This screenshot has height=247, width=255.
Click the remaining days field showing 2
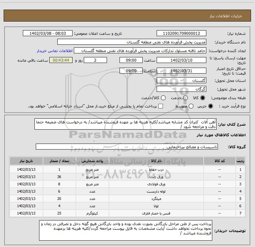click(95, 60)
